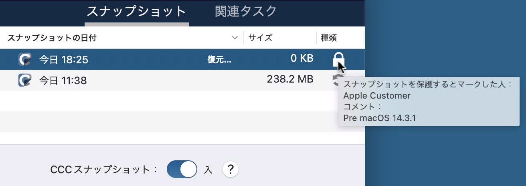Toggle the CCC スナップショット switch off
Image resolution: width=526 pixels, height=186 pixels.
(182, 170)
